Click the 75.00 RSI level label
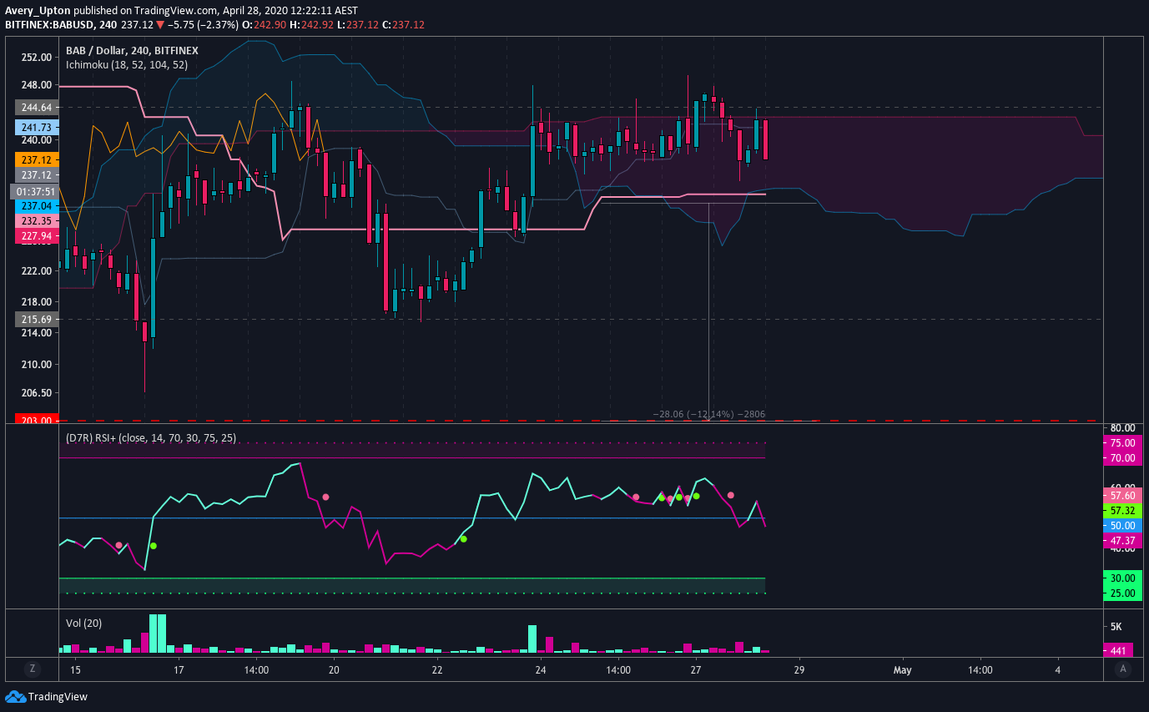This screenshot has width=1149, height=712. click(1122, 443)
